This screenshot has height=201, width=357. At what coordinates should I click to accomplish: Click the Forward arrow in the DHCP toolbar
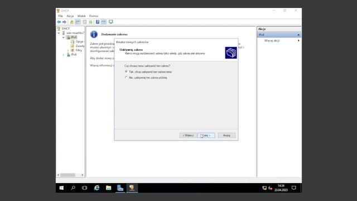[65, 22]
